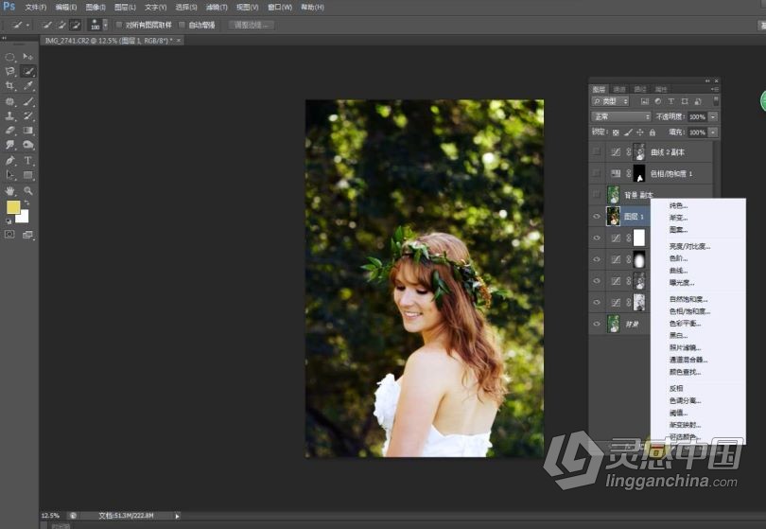Choose Add to Selection mode in options bar
Screen dimensions: 766x529
[61, 25]
